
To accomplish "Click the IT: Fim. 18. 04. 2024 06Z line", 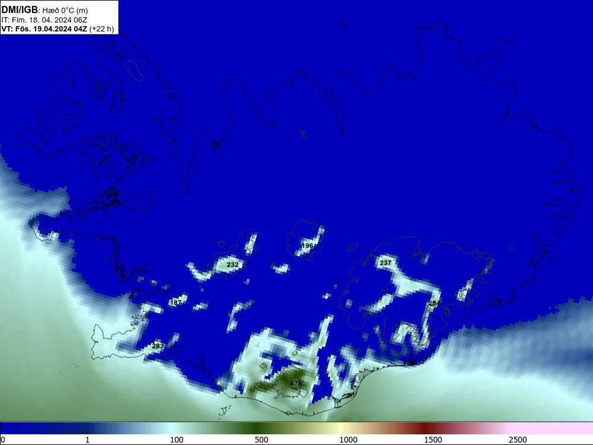I will 44,20.
